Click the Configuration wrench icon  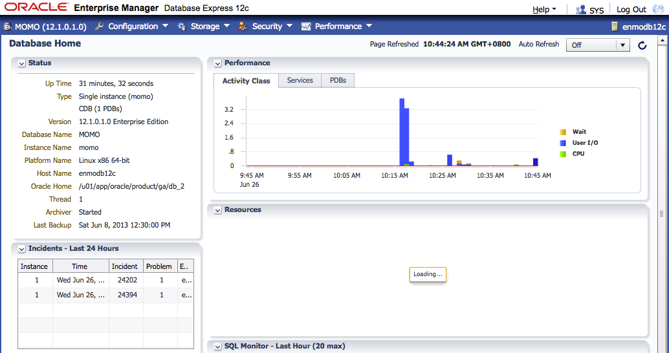point(99,27)
